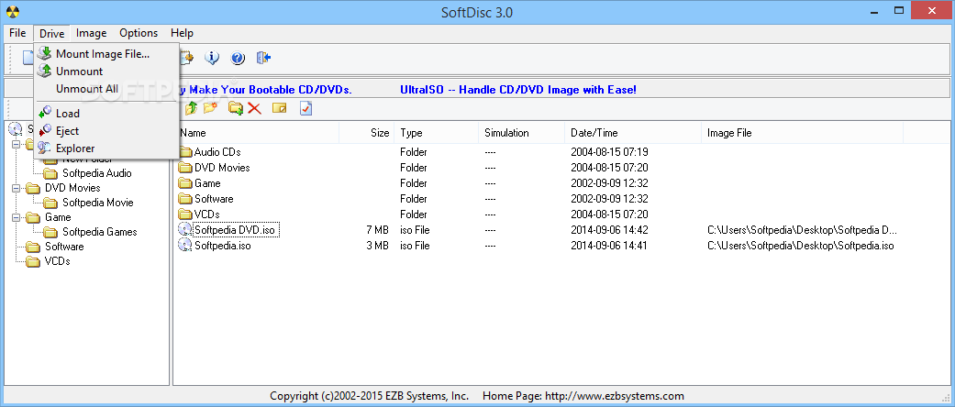Collapse the DVD Movies tree node
Screen dimensions: 955x407
coord(16,188)
